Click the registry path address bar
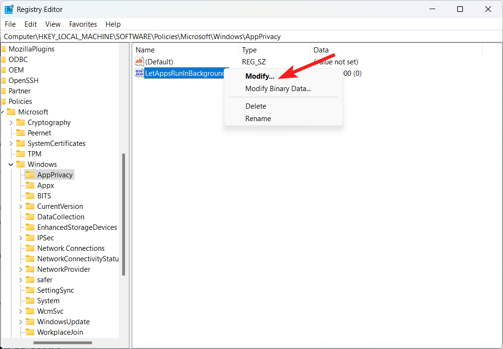503x349 pixels. point(251,37)
